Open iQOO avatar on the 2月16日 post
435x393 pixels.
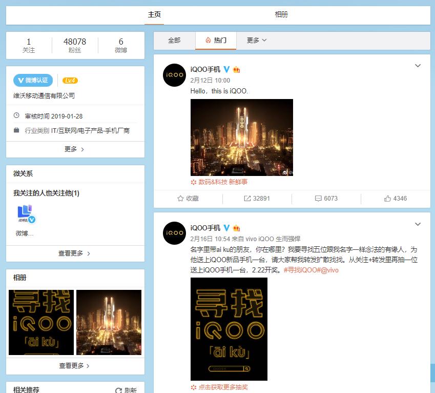[x=175, y=233]
